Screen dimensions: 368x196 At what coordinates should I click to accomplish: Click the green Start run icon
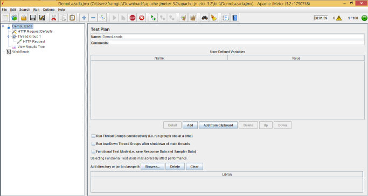tap(114, 18)
